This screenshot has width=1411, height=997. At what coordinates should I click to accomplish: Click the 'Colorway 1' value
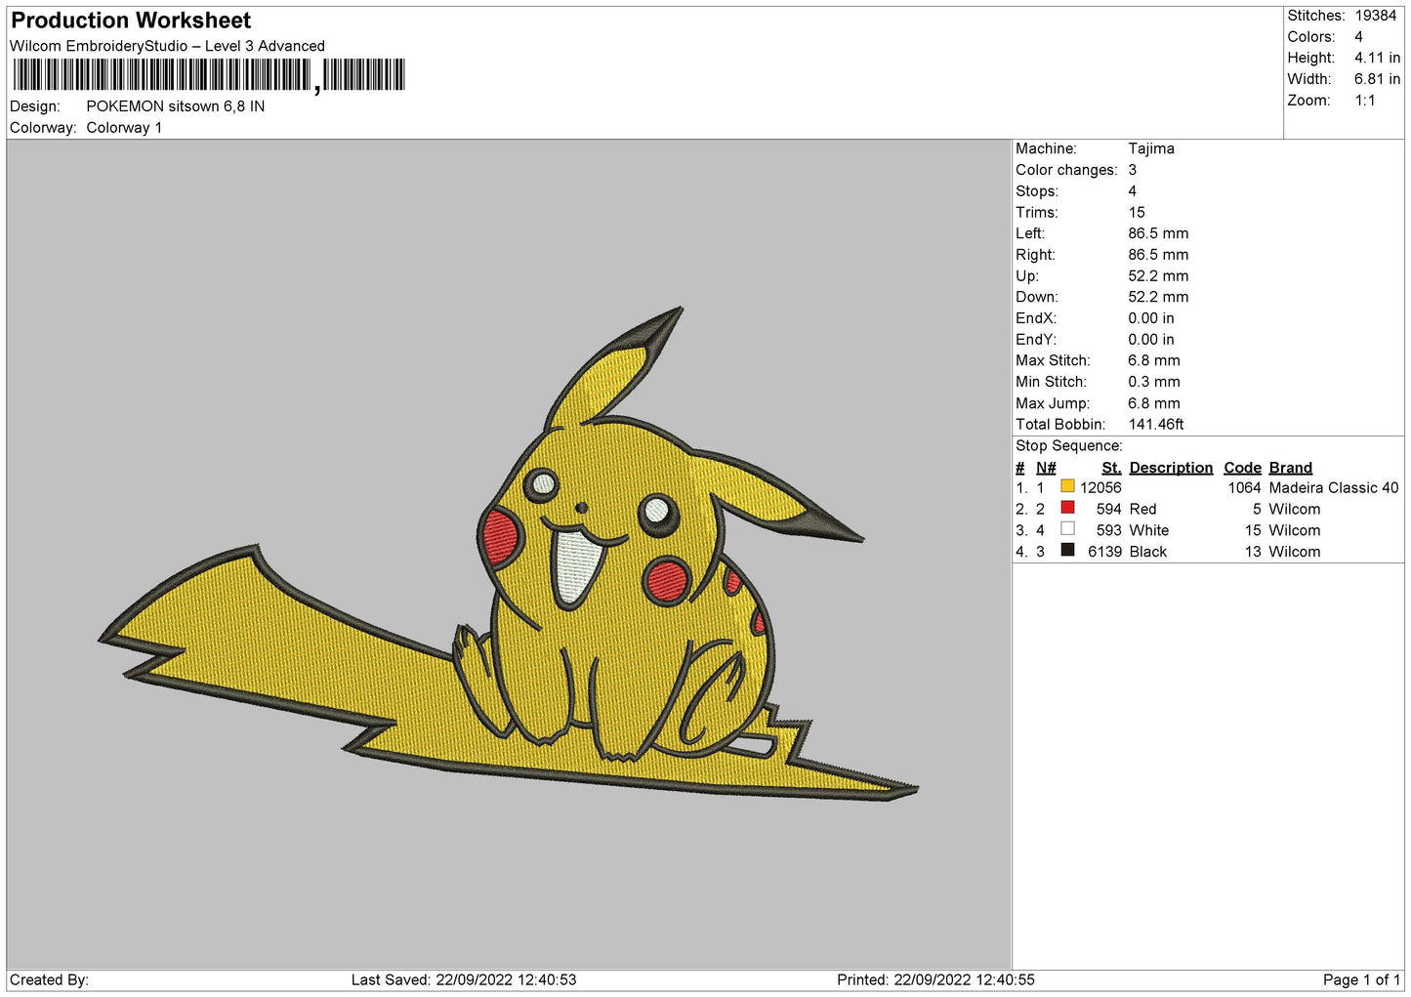124,128
